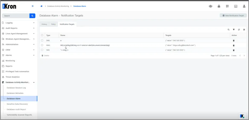Click Privileged Task Automation sidebar icon
This screenshot has width=249, height=120.
coord(3,71)
